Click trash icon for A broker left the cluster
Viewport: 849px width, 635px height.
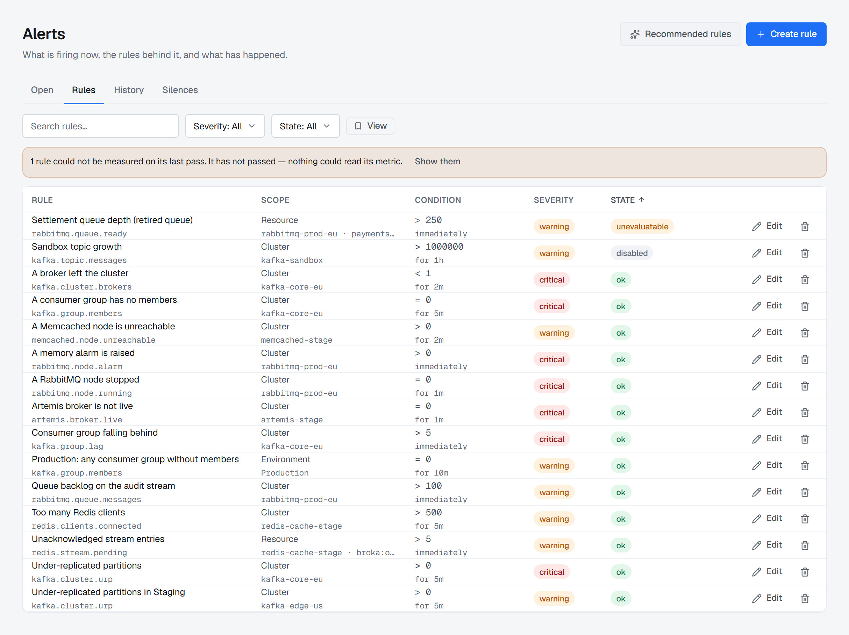point(805,279)
